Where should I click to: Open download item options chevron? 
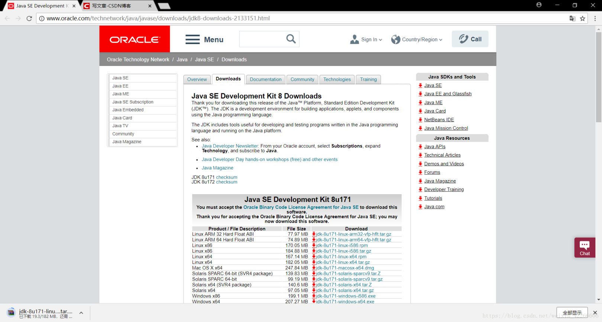tap(81, 313)
